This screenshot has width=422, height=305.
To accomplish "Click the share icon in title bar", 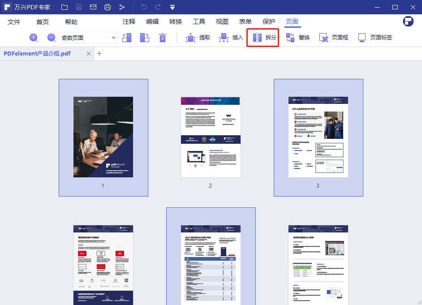I will coord(122,7).
